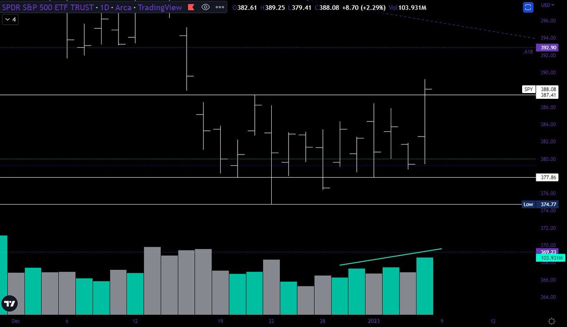The width and height of the screenshot is (567, 327).
Task: Open the USD currency dropdown
Action: pyautogui.click(x=547, y=5)
